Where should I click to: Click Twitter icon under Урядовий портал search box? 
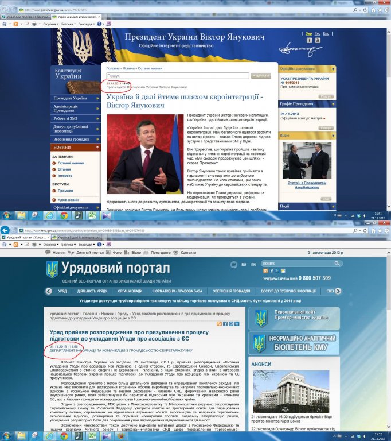277,270
